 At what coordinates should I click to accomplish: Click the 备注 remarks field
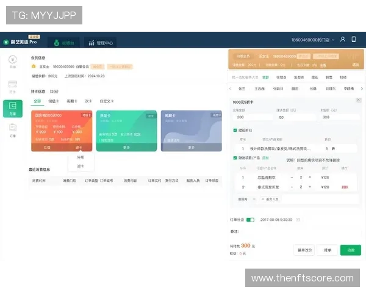coord(299,231)
